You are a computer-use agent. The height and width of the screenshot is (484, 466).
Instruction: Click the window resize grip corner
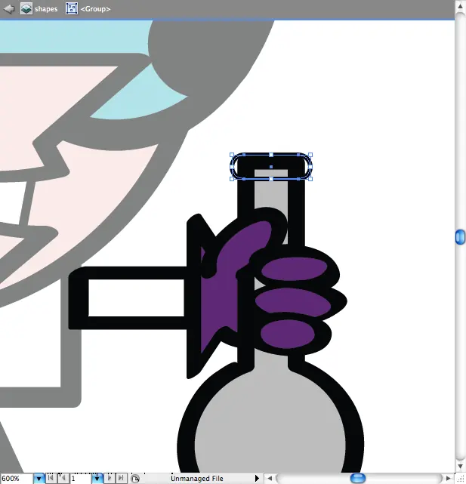[x=460, y=479]
